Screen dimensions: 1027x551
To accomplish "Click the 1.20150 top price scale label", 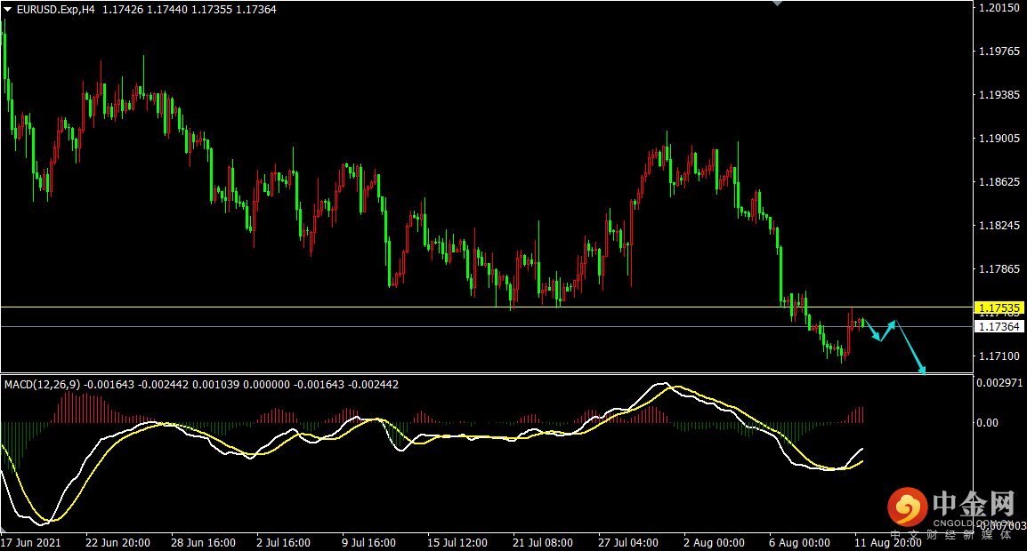I will 999,8.
